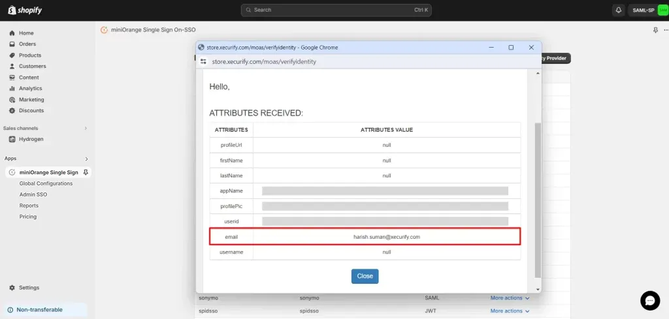Click the Marketing target icon
This screenshot has height=319, width=669.
[12, 100]
